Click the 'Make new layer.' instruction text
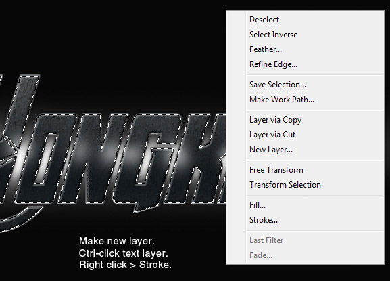This screenshot has height=281, width=390. [117, 241]
